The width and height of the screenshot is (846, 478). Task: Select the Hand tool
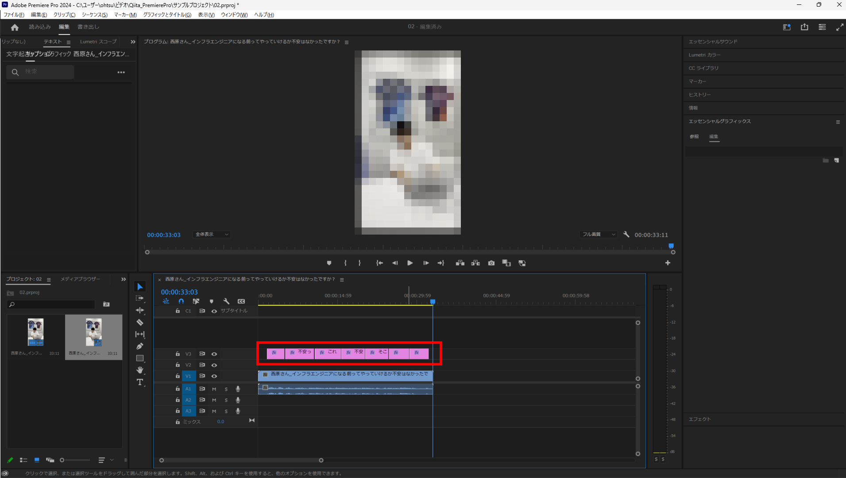pyautogui.click(x=140, y=370)
